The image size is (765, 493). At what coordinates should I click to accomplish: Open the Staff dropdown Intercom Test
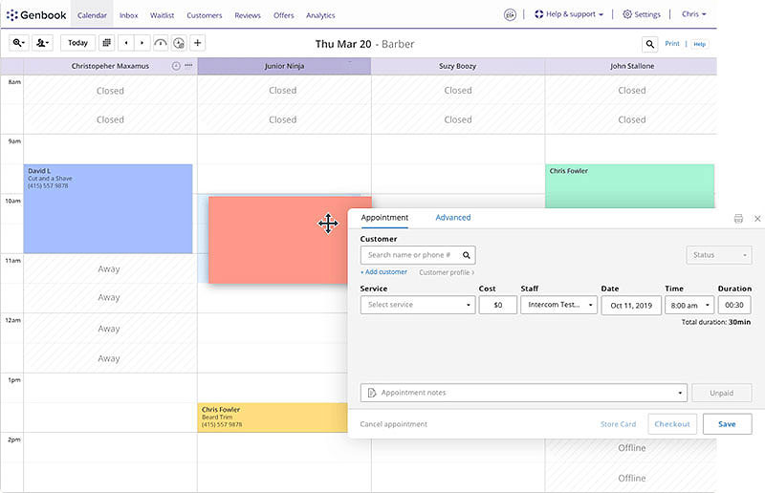tap(558, 305)
